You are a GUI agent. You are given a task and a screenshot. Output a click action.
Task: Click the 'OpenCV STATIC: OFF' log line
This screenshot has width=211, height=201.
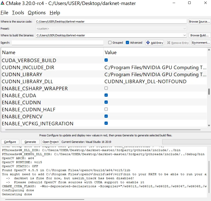(20, 166)
